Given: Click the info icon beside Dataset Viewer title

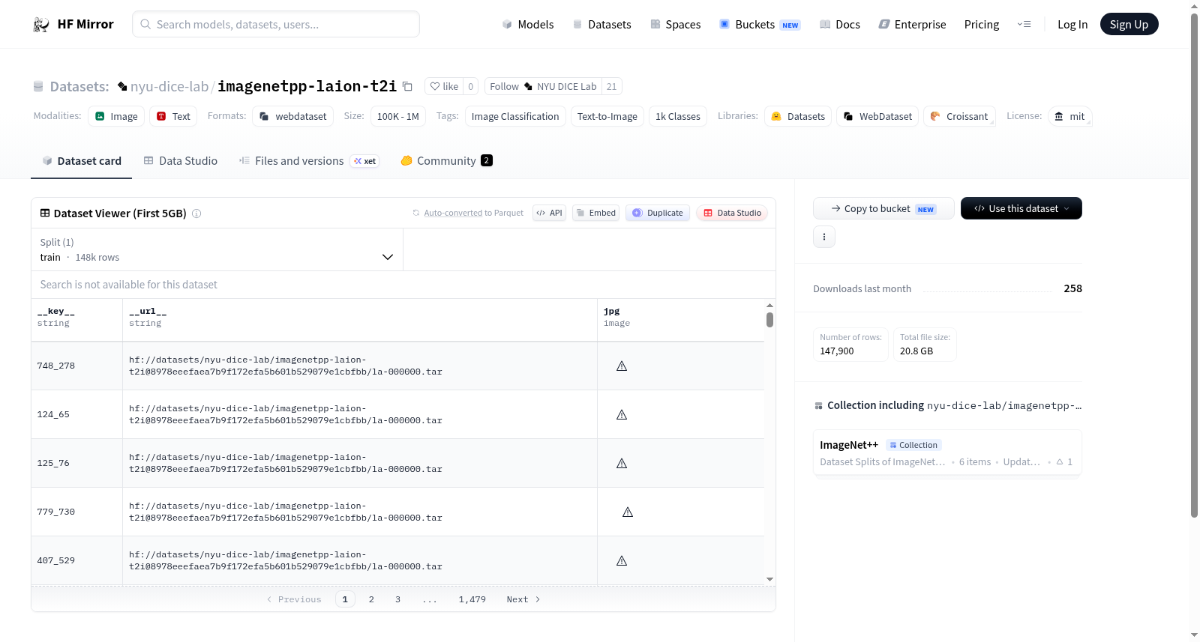Looking at the screenshot, I should [x=196, y=214].
